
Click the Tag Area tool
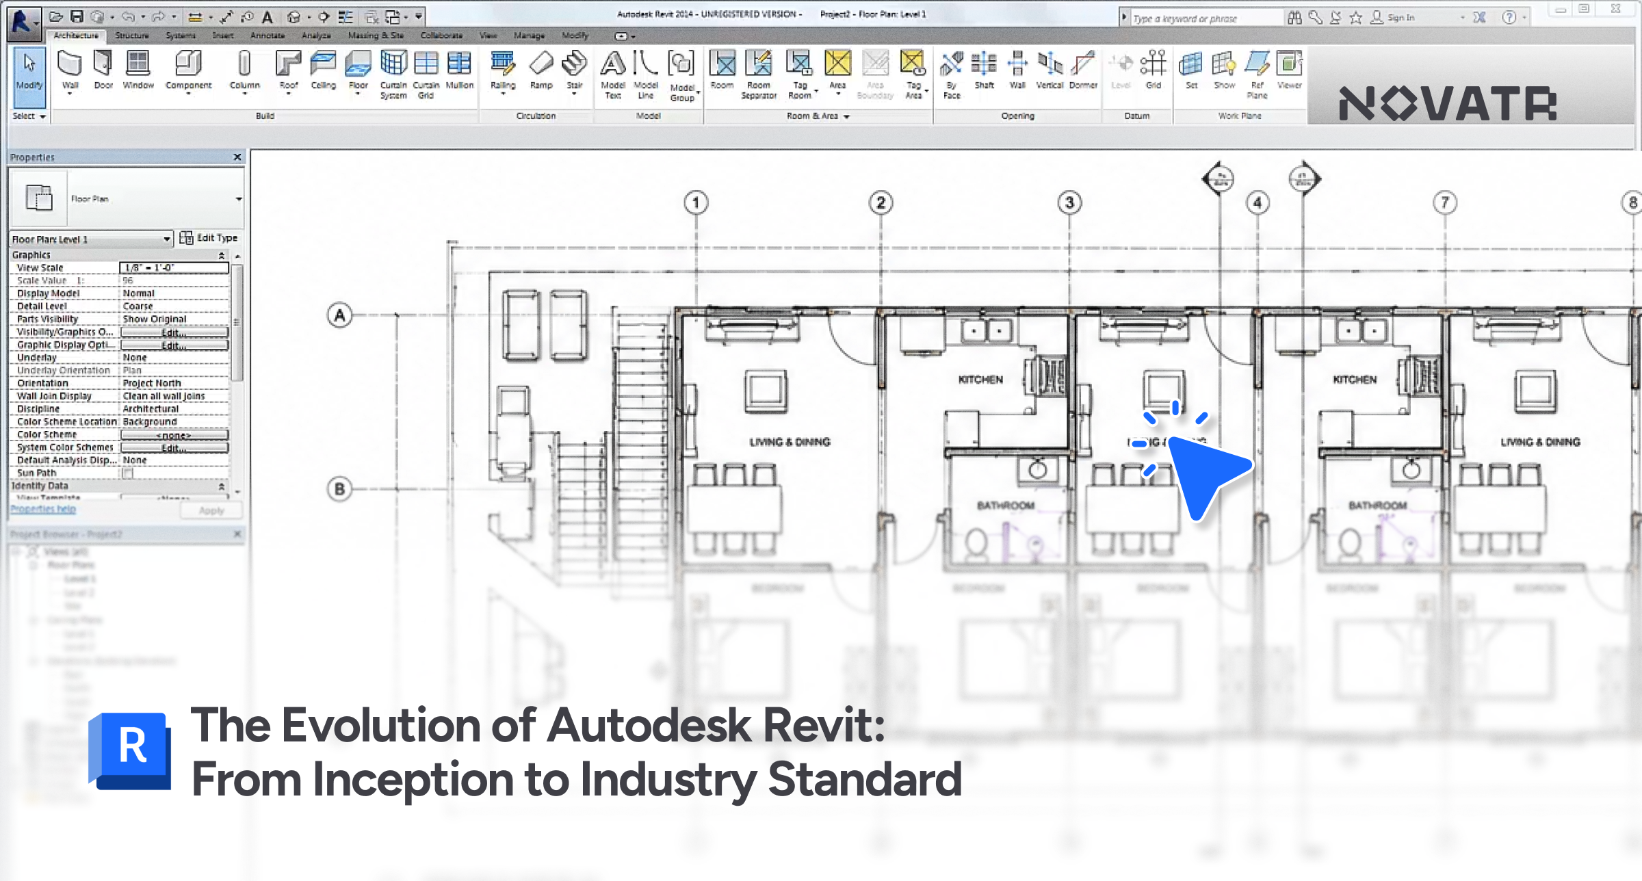913,75
